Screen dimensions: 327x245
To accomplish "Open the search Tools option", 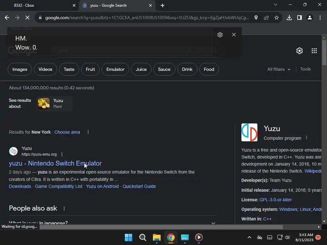I will (x=305, y=69).
